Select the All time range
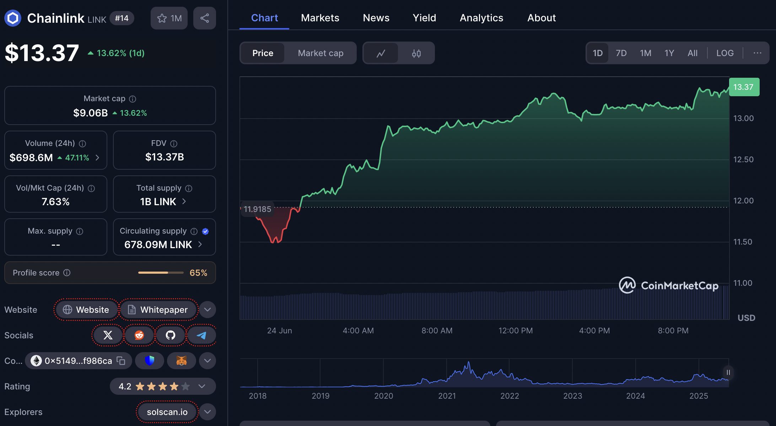The image size is (776, 426). (693, 53)
